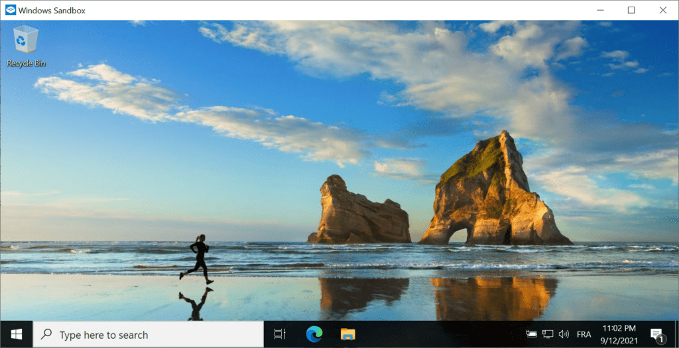Click the volume speaker tray icon

click(x=564, y=334)
